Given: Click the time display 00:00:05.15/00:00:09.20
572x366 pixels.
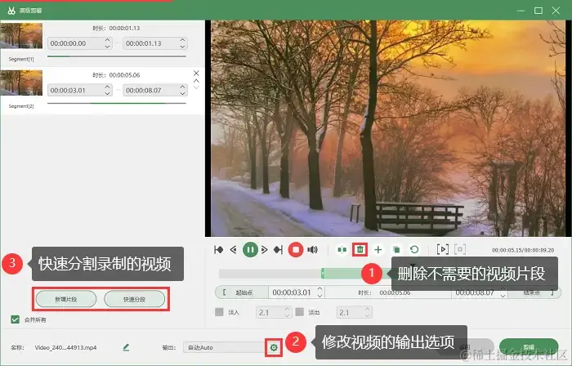Looking at the screenshot, I should coord(523,250).
